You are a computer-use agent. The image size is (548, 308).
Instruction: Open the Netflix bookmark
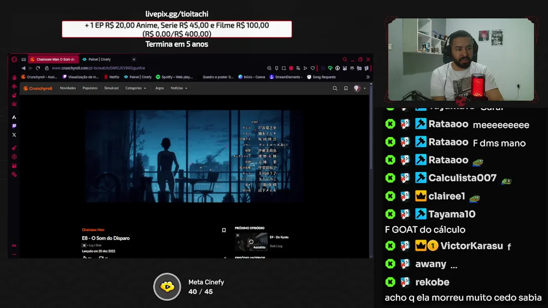[x=111, y=77]
